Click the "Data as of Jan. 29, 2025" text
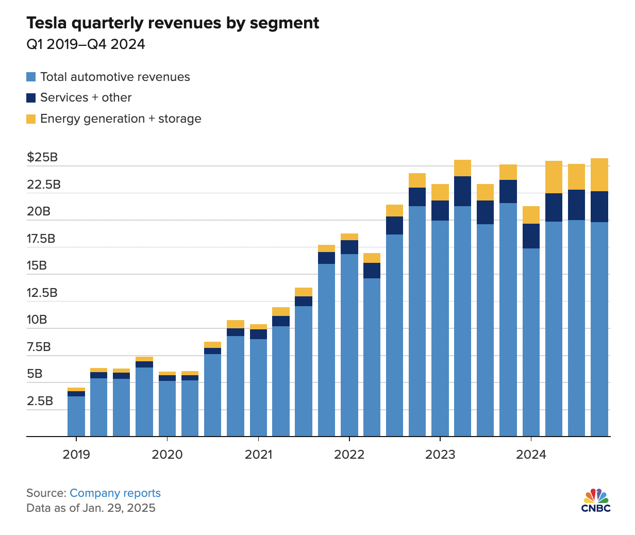The height and width of the screenshot is (535, 635). tap(91, 508)
